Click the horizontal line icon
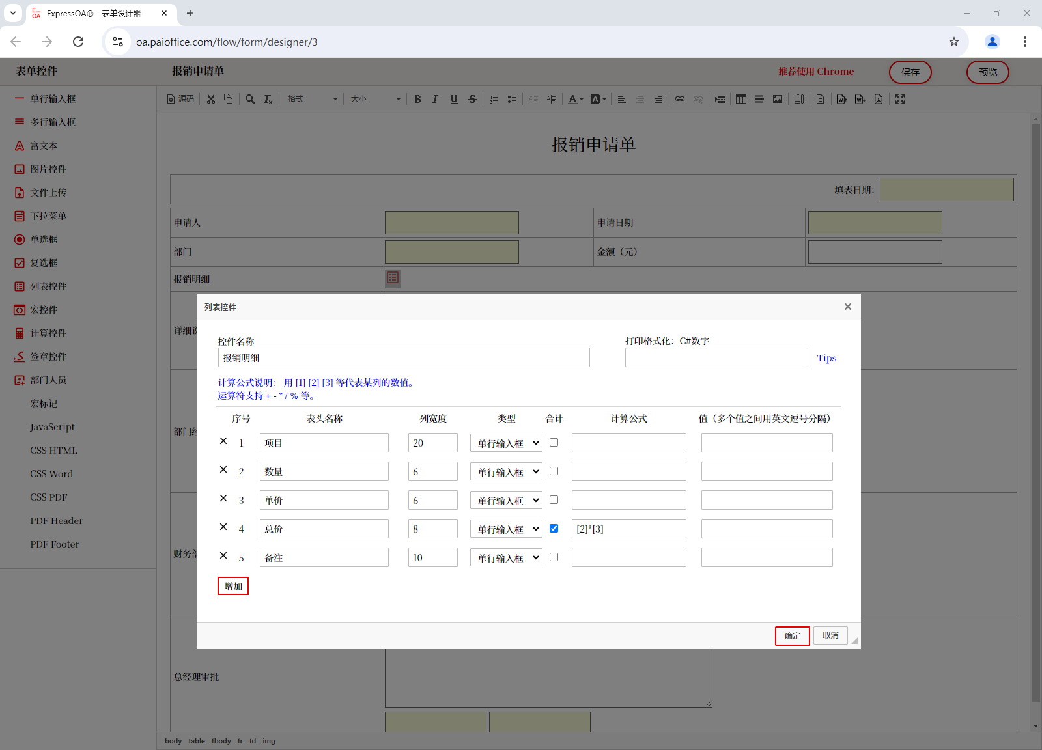This screenshot has height=750, width=1042. click(759, 99)
